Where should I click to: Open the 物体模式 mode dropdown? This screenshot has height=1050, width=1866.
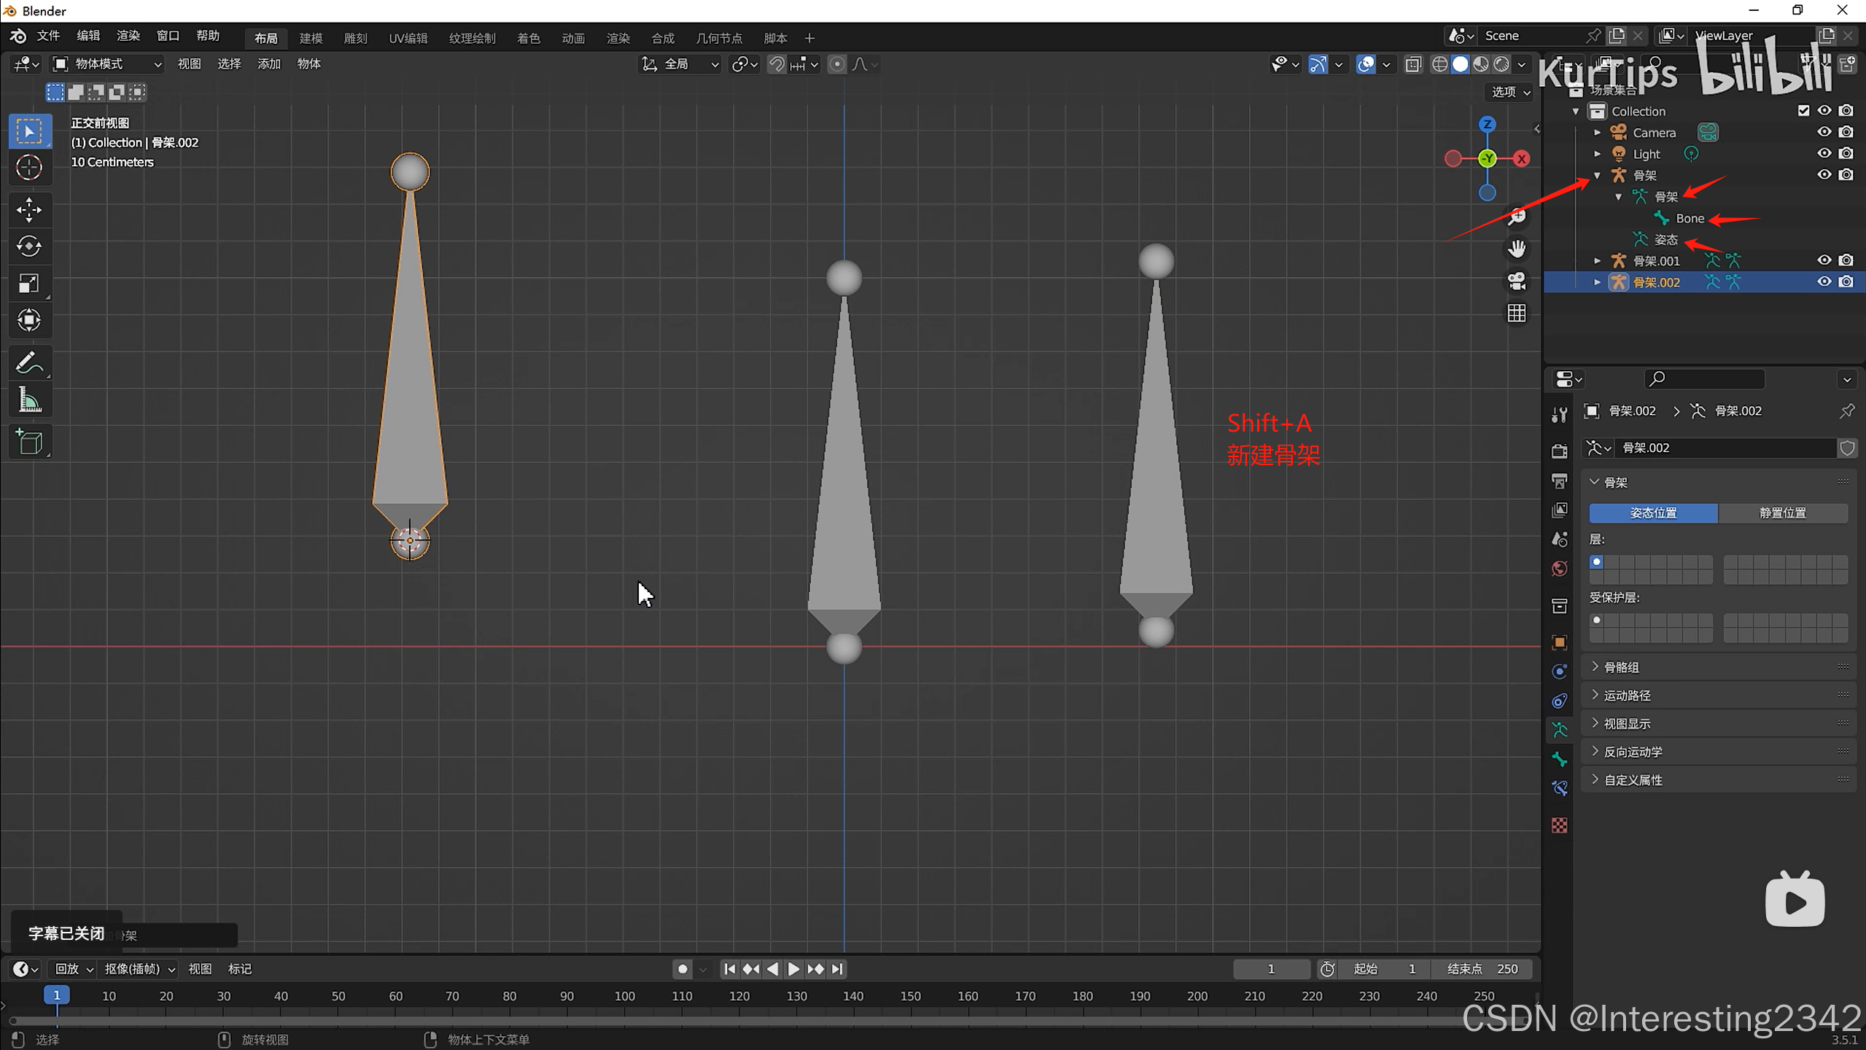pos(108,64)
